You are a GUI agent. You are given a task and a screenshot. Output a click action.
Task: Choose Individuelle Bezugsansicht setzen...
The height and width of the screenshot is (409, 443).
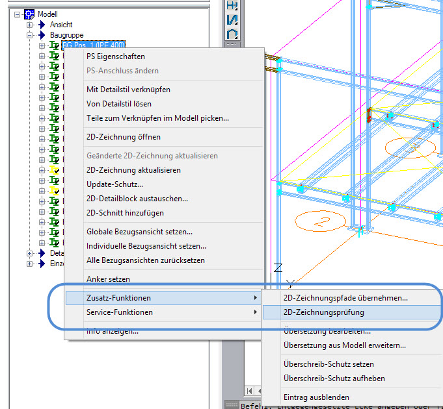[164, 246]
